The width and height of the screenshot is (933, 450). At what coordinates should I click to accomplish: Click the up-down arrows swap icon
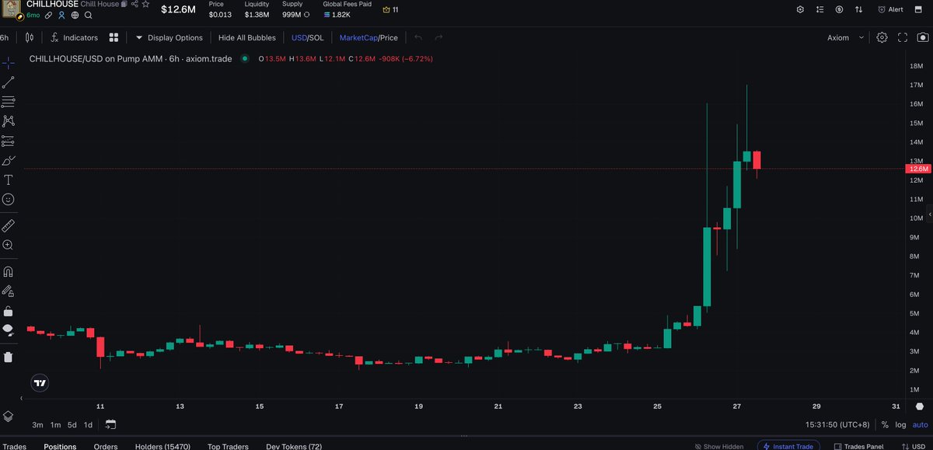858,9
